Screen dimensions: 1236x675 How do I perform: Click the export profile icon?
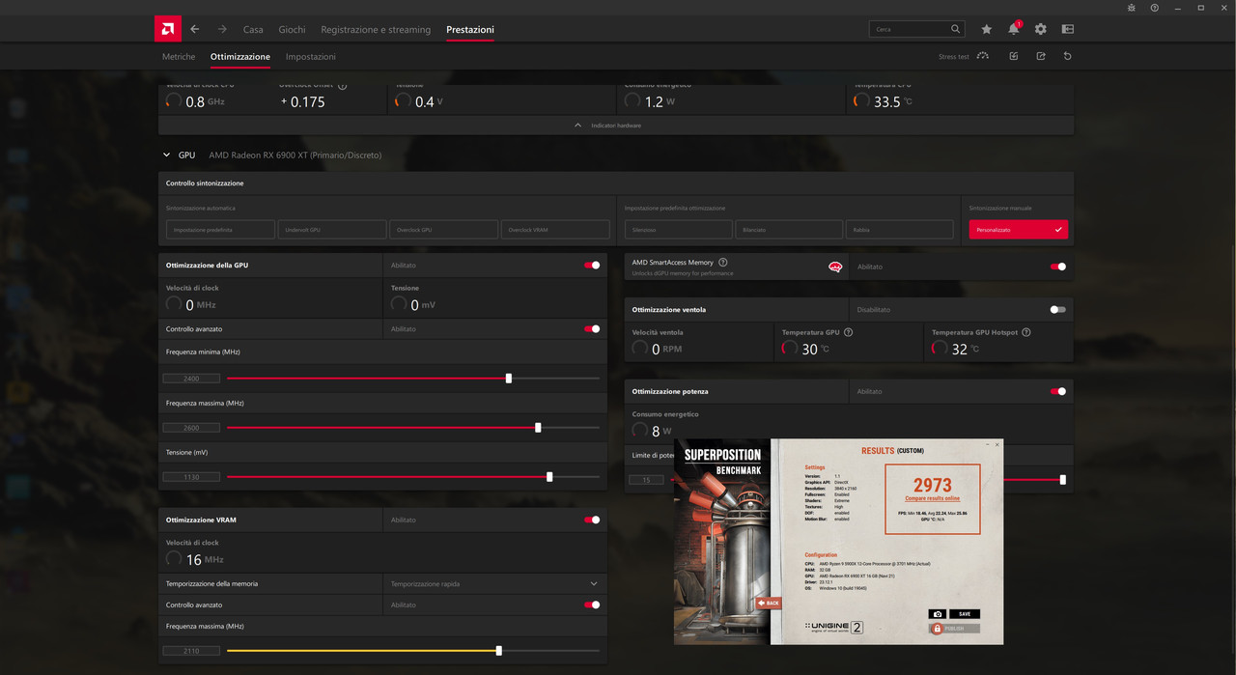(1040, 56)
